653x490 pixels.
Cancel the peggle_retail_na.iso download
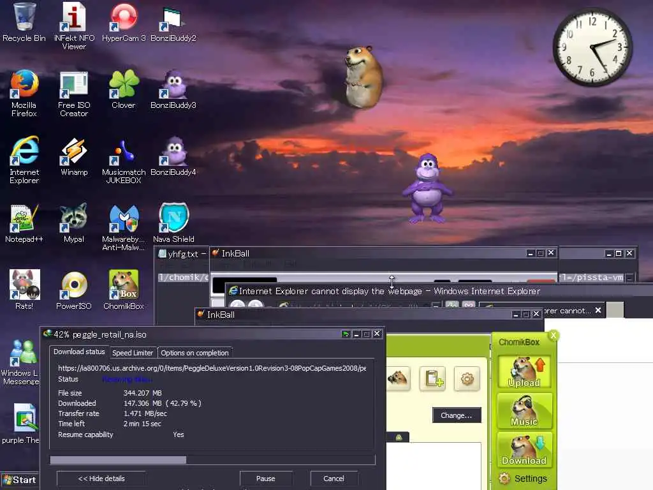click(x=334, y=479)
